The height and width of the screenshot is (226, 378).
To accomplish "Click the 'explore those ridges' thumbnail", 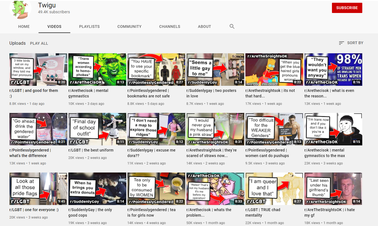I will point(156,129).
